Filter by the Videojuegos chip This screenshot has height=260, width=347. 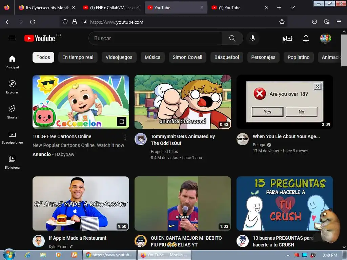[x=119, y=57]
